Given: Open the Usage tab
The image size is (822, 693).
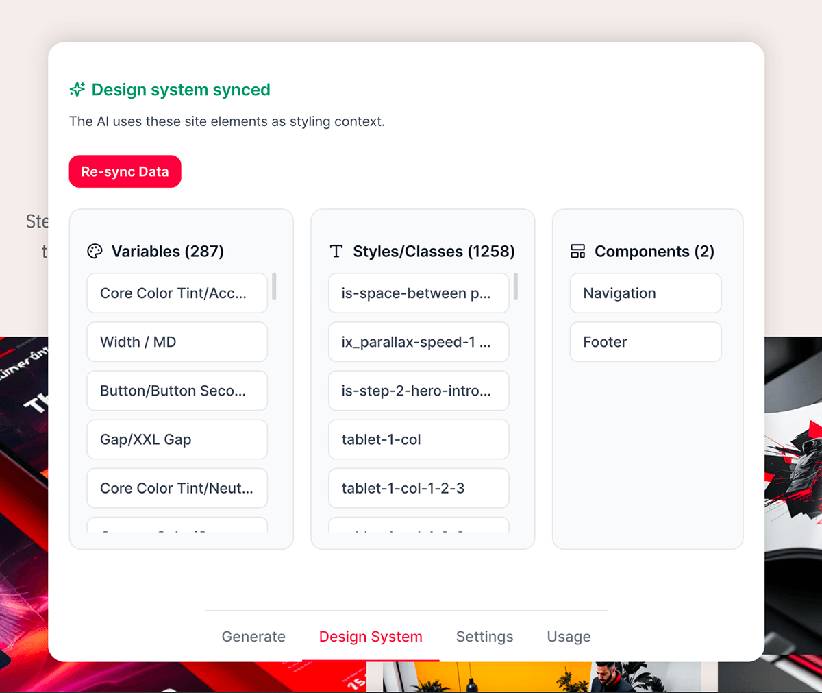Looking at the screenshot, I should click(569, 637).
